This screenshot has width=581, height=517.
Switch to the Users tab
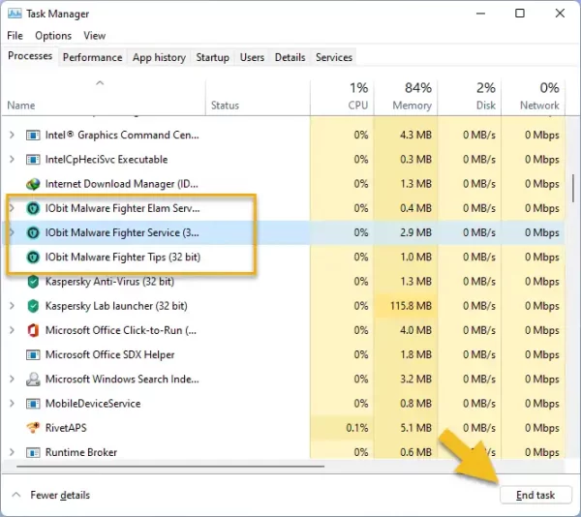[x=252, y=57]
